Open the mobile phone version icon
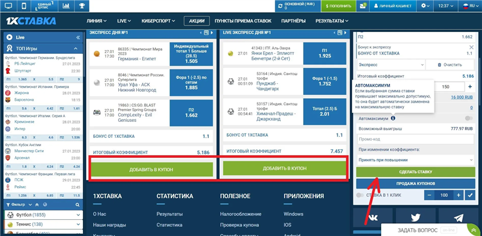 pyautogui.click(x=24, y=6)
